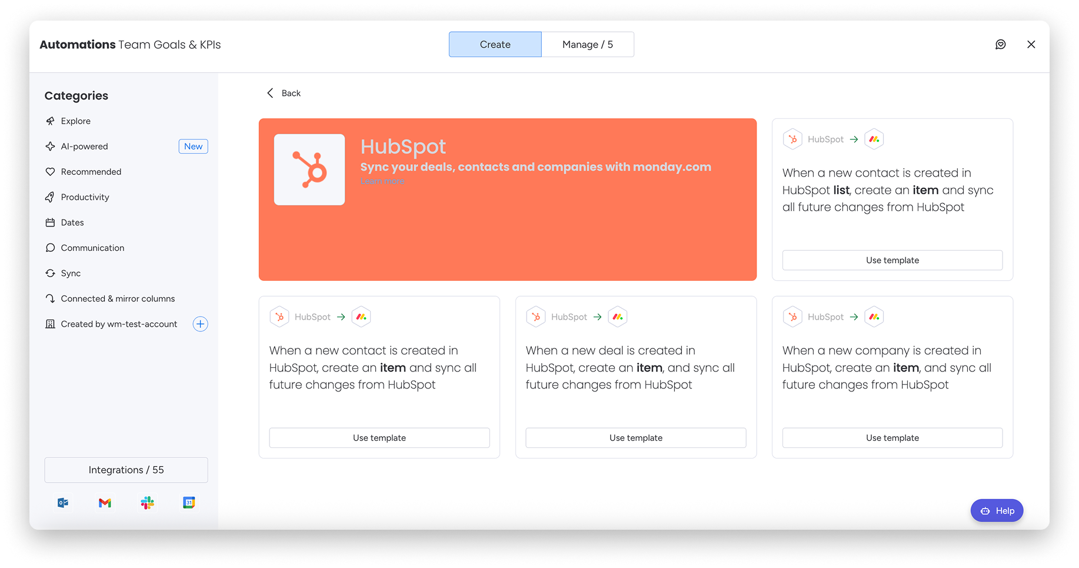Open the Help button
The image size is (1079, 568).
tap(997, 511)
